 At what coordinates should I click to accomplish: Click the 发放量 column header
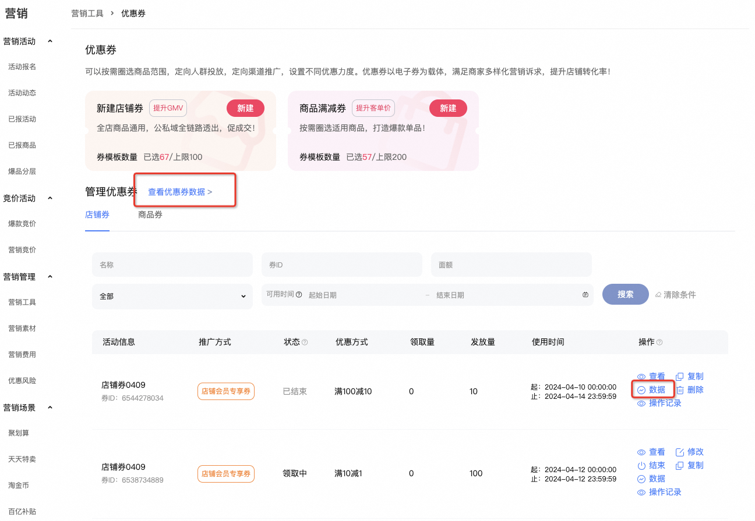[x=483, y=342]
